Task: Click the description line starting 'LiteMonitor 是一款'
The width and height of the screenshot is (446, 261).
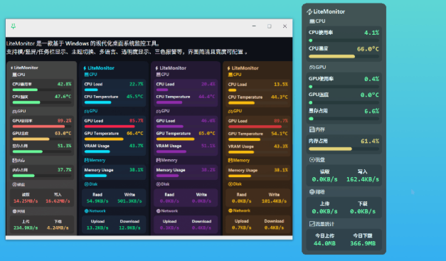Action: point(83,43)
